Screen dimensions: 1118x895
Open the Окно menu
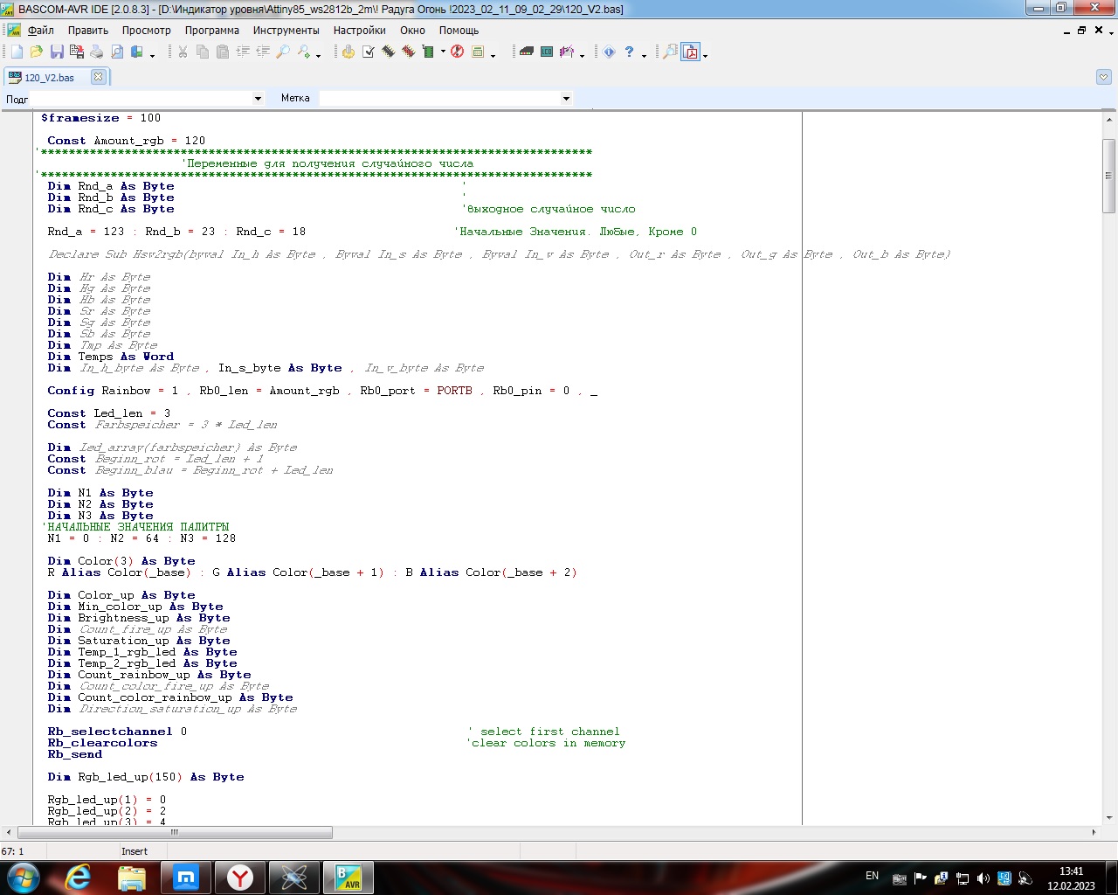click(x=413, y=30)
